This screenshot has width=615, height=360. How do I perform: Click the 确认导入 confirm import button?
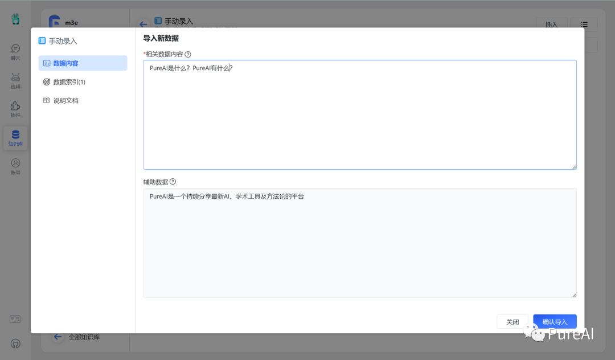coord(554,321)
